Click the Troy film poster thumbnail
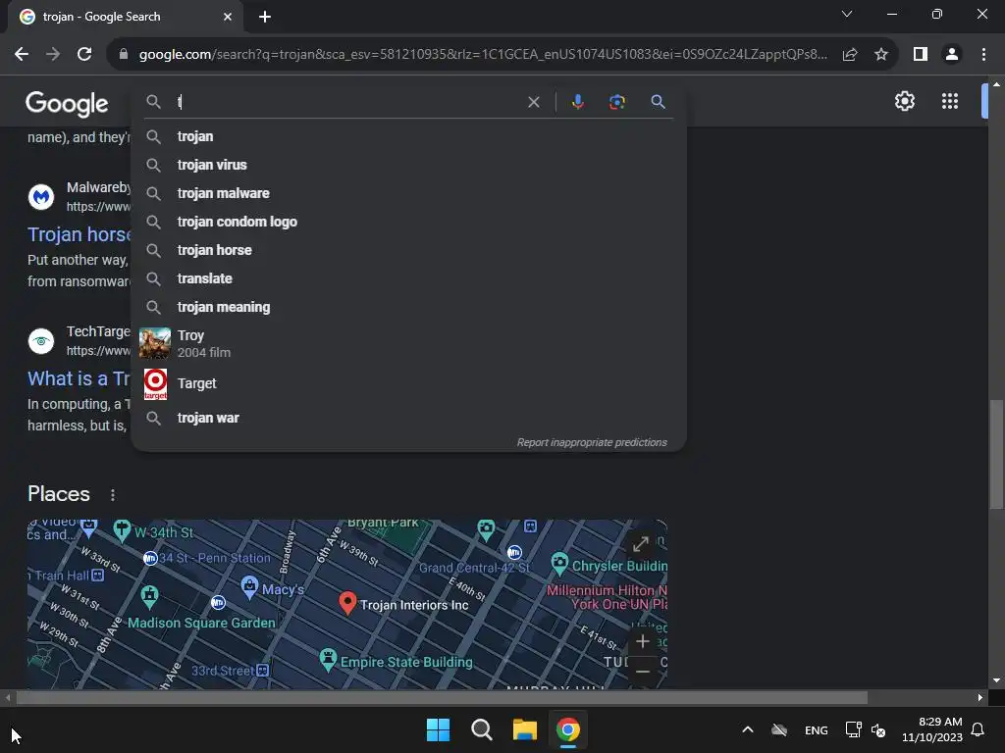The image size is (1005, 753). tap(155, 343)
